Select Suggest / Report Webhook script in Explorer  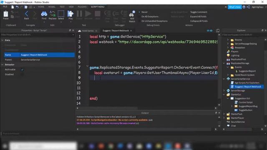coord(247,87)
